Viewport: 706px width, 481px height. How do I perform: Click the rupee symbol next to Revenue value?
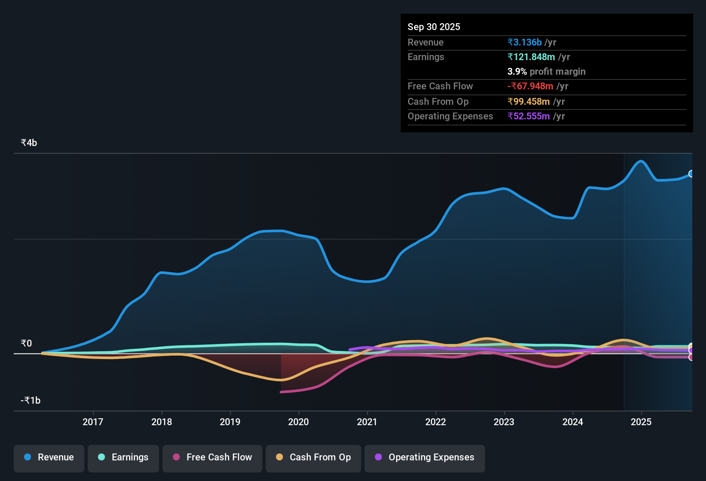(510, 42)
